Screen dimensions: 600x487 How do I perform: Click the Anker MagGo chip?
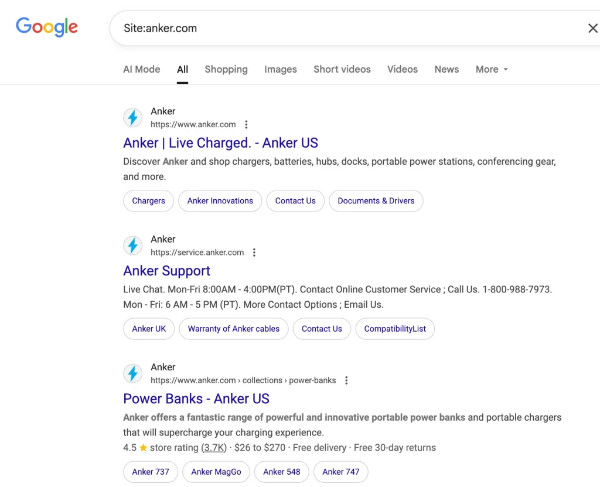216,472
